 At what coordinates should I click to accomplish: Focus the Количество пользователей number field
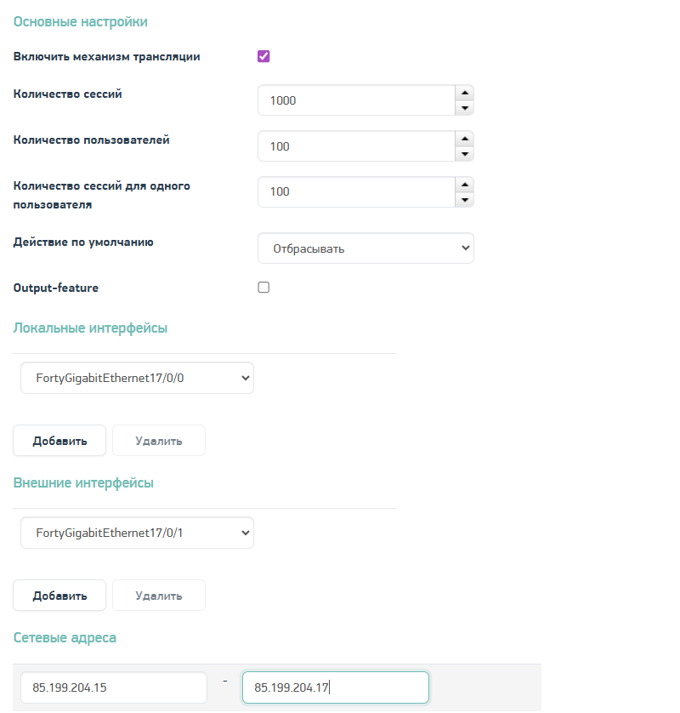pyautogui.click(x=357, y=146)
